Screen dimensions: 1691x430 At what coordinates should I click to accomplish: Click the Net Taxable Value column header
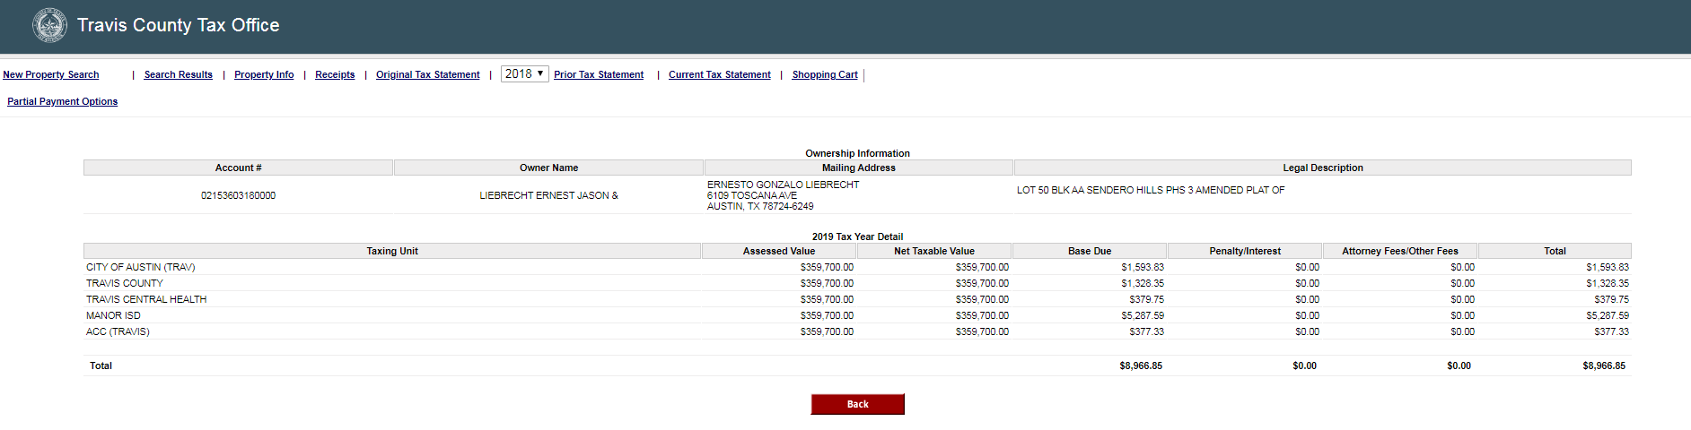click(x=934, y=251)
